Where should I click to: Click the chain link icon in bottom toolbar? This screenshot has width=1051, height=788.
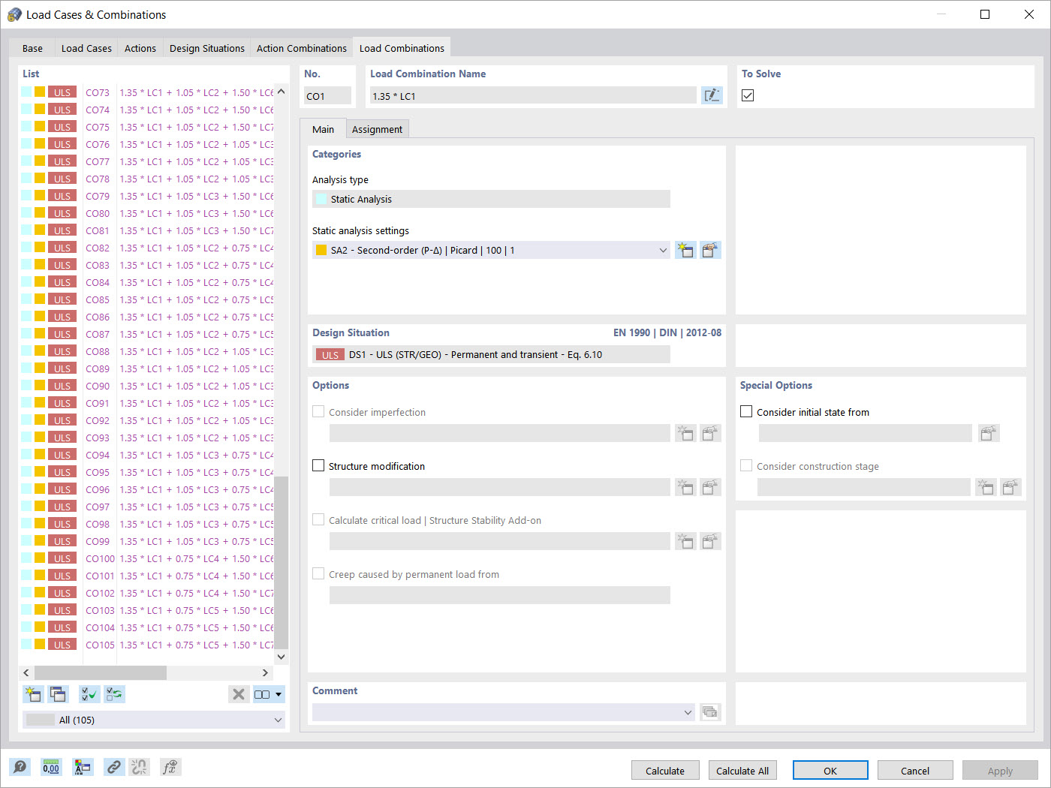click(113, 767)
